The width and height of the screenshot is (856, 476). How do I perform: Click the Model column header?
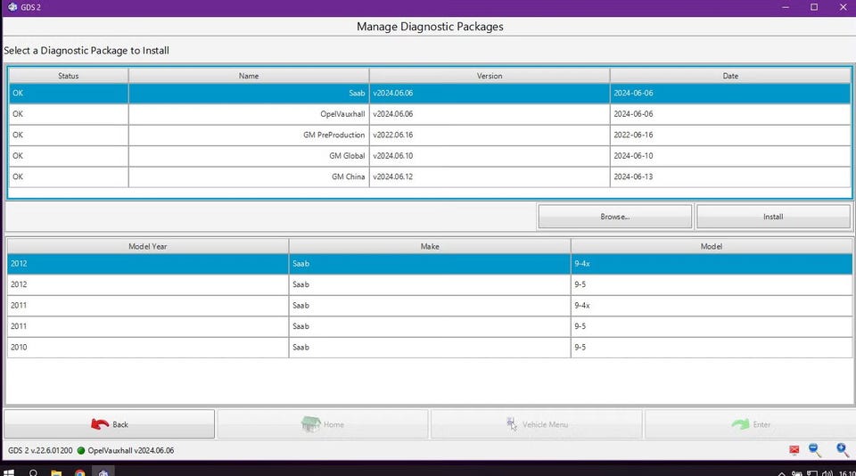click(x=712, y=246)
